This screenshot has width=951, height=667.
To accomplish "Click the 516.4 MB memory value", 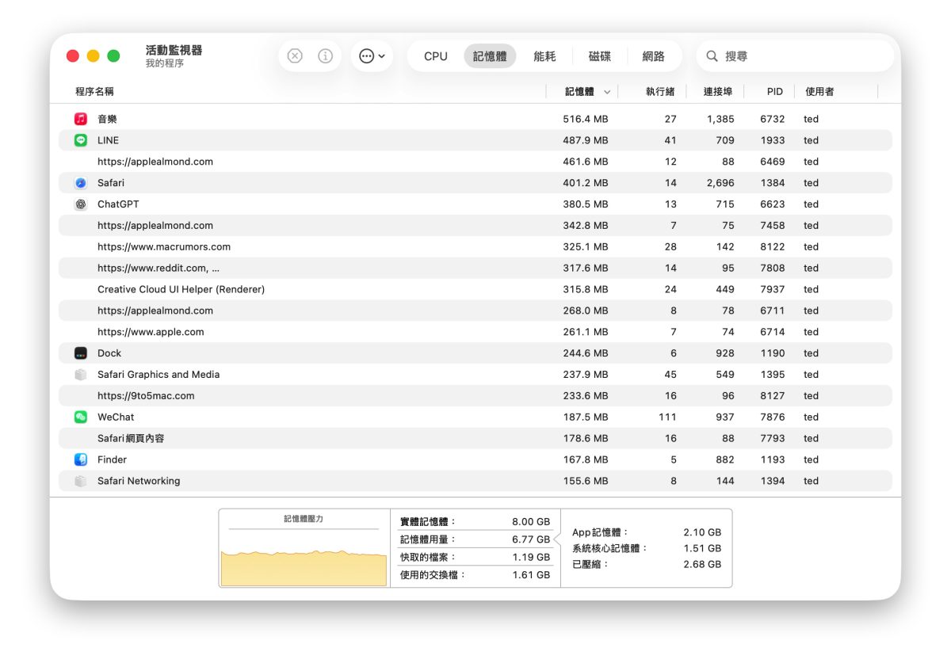I will (x=586, y=119).
